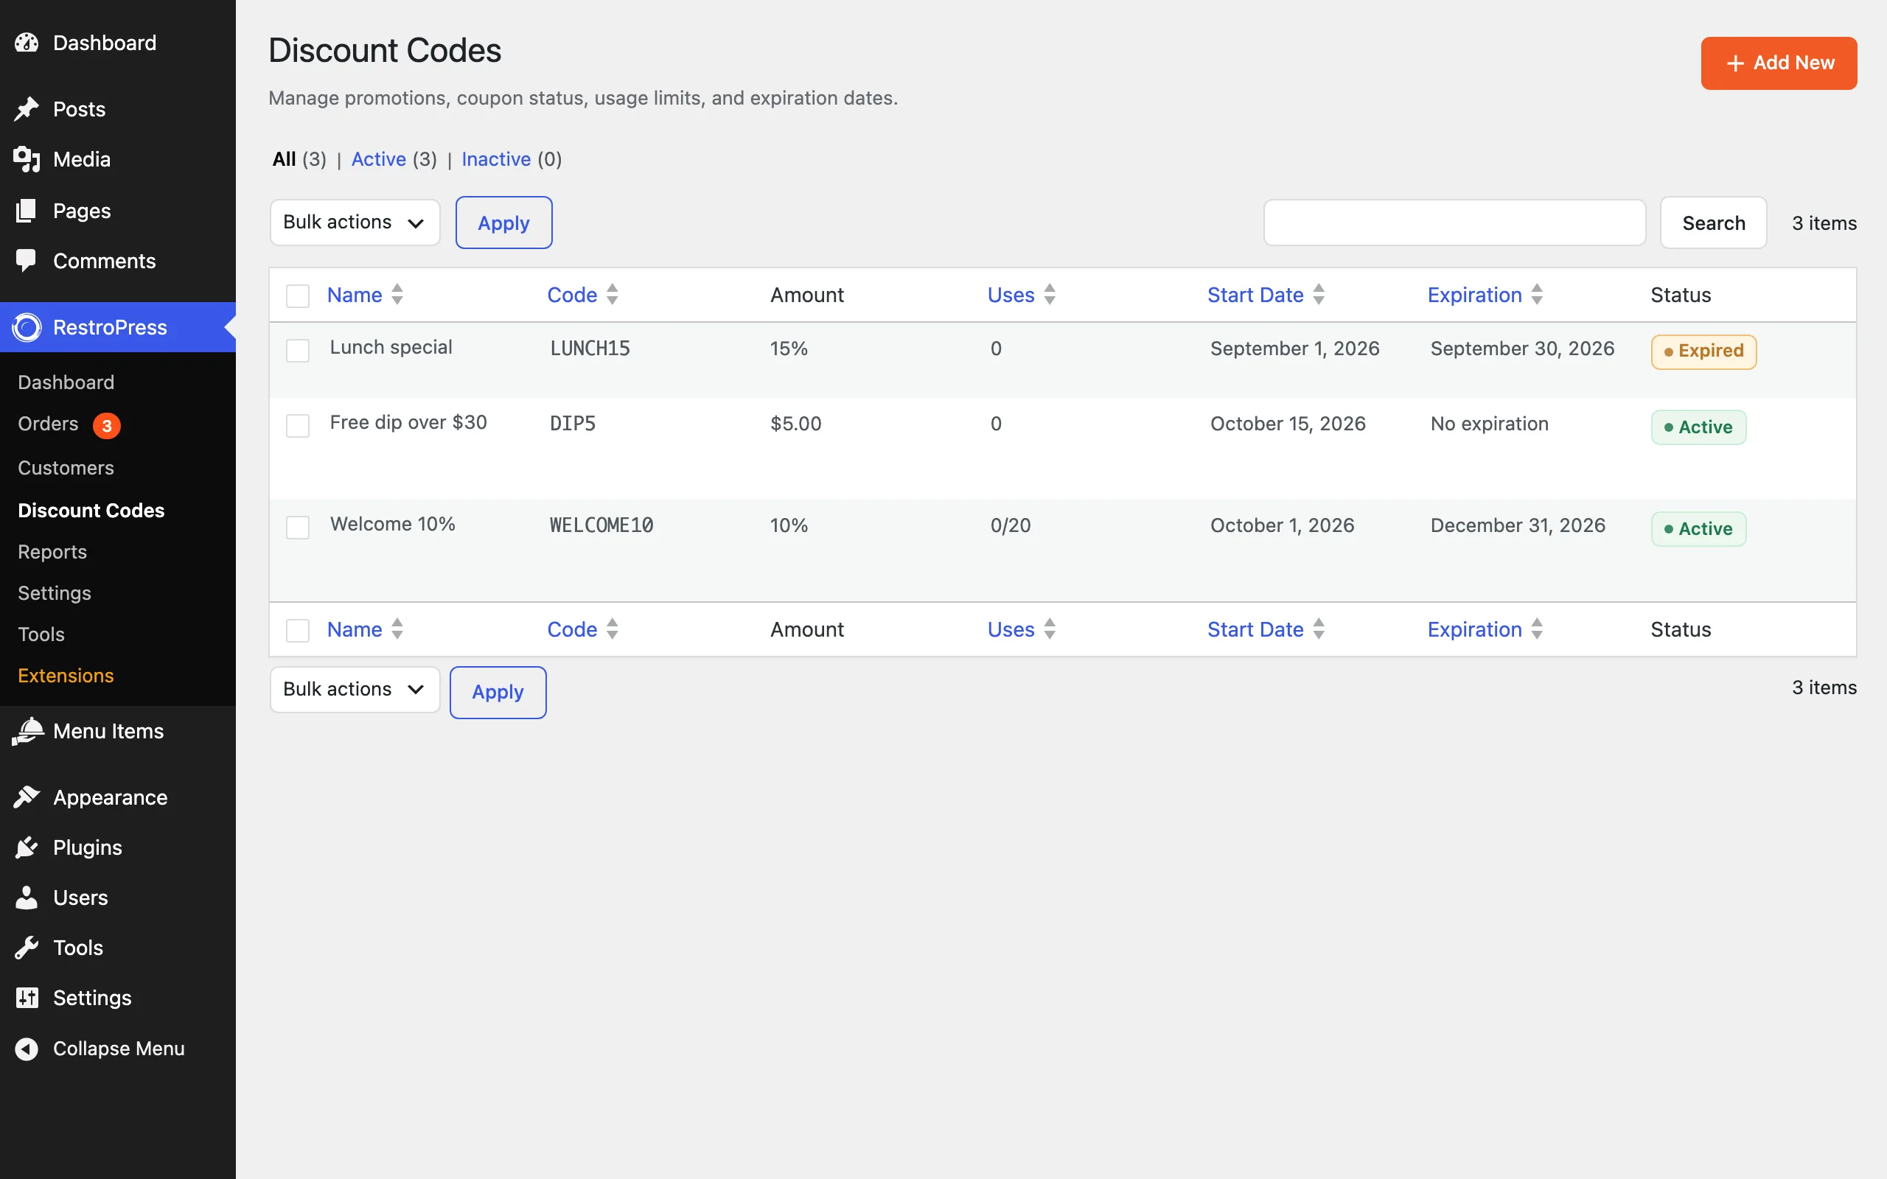Click the Tools wrench icon
This screenshot has height=1179, width=1887.
pos(27,948)
